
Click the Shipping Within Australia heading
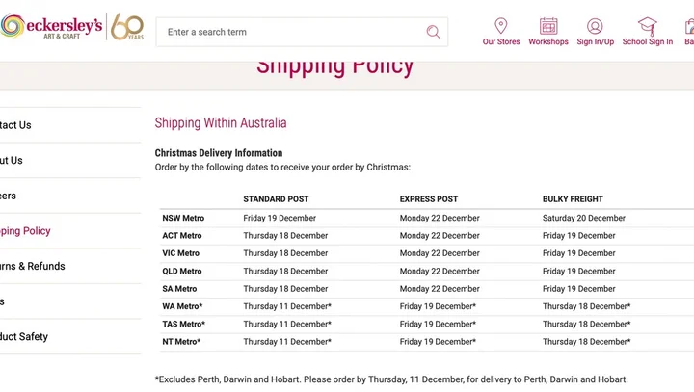(221, 123)
